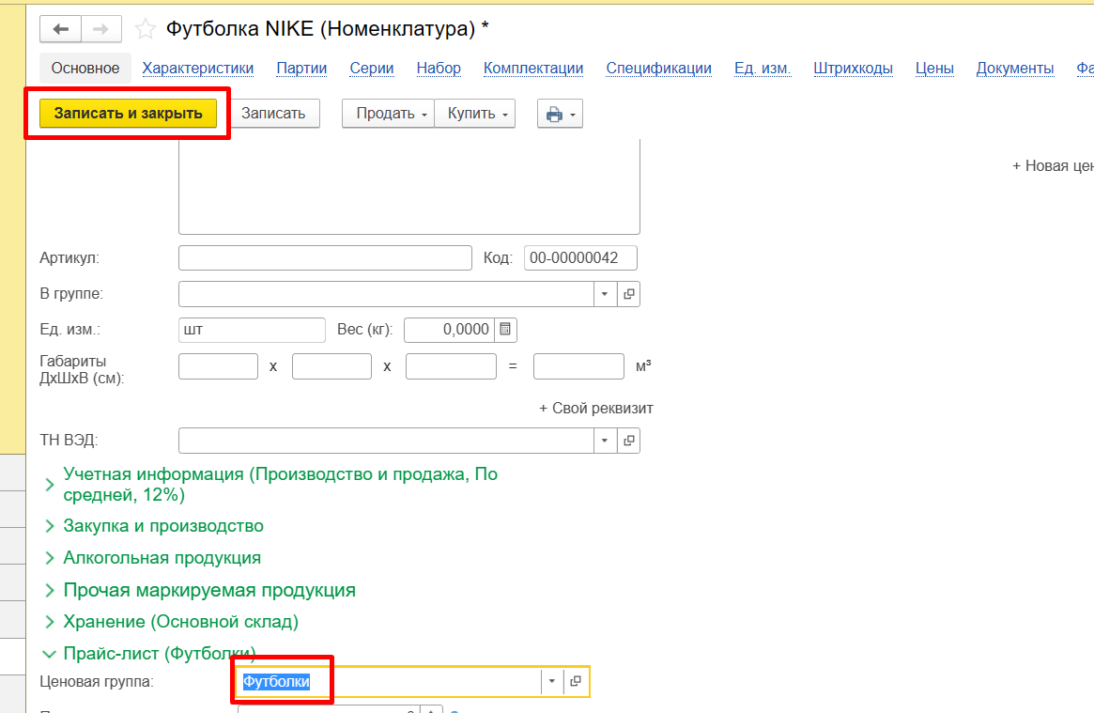Open the Штрихкоды tab

(853, 69)
